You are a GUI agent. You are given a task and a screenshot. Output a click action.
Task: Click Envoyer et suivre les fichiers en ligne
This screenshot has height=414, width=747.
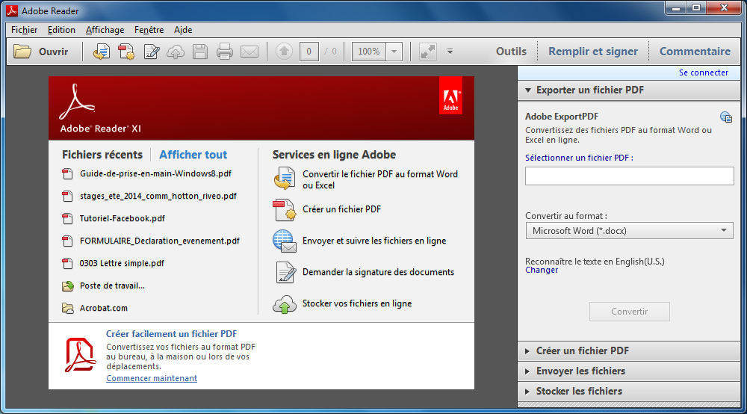pyautogui.click(x=374, y=241)
